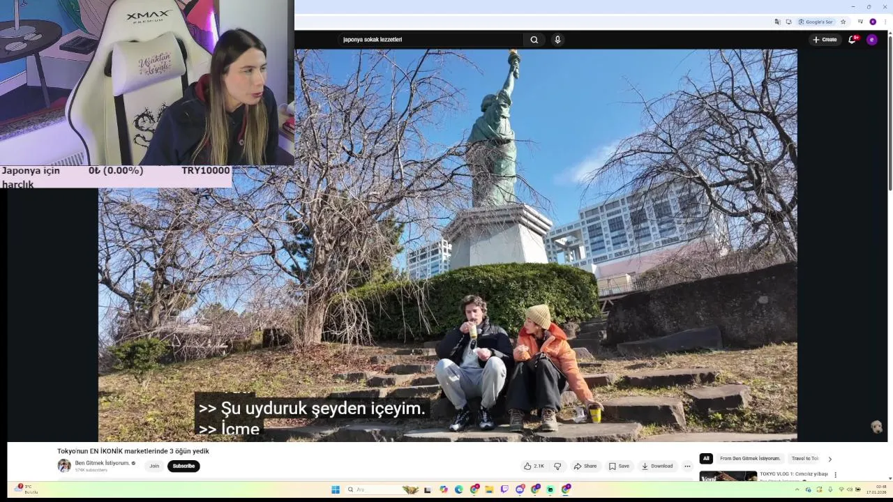This screenshot has height=502, width=893.
Task: Click TOKYO VLOG 1 video title
Action: tap(793, 474)
